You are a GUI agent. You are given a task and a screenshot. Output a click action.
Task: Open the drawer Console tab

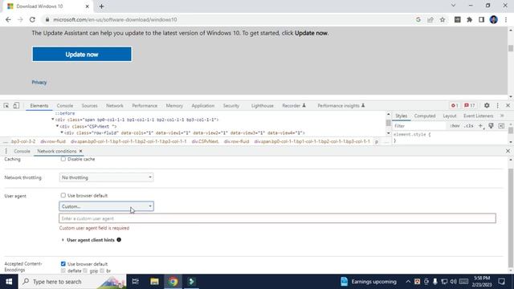pyautogui.click(x=22, y=151)
